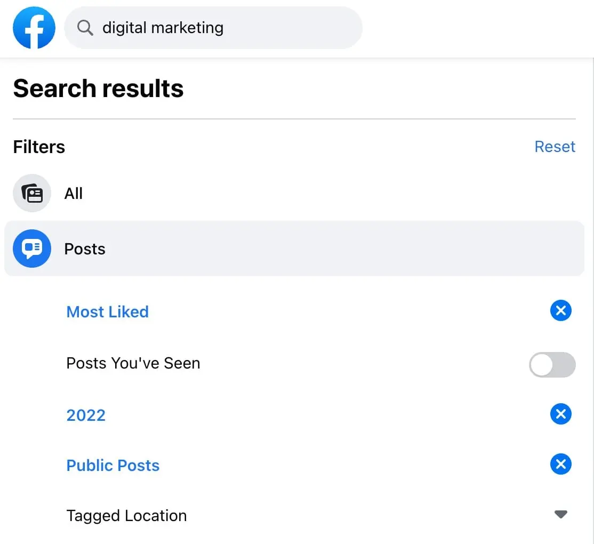The image size is (594, 544).
Task: Click the "Filters" section title
Action: (39, 147)
